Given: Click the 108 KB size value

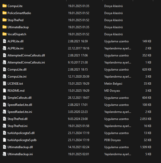Looking at the screenshot, I should coord(147,105).
